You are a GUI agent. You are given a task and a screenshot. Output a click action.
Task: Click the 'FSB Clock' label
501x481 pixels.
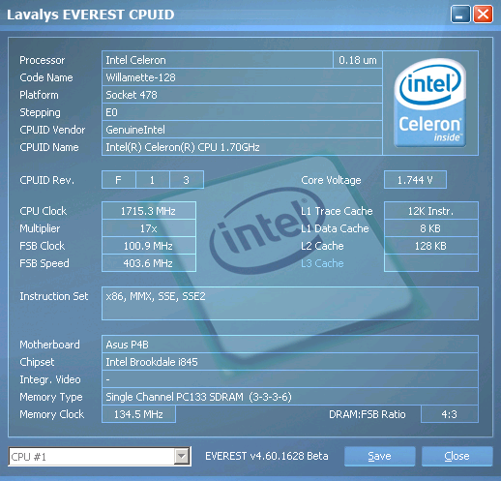click(x=43, y=246)
